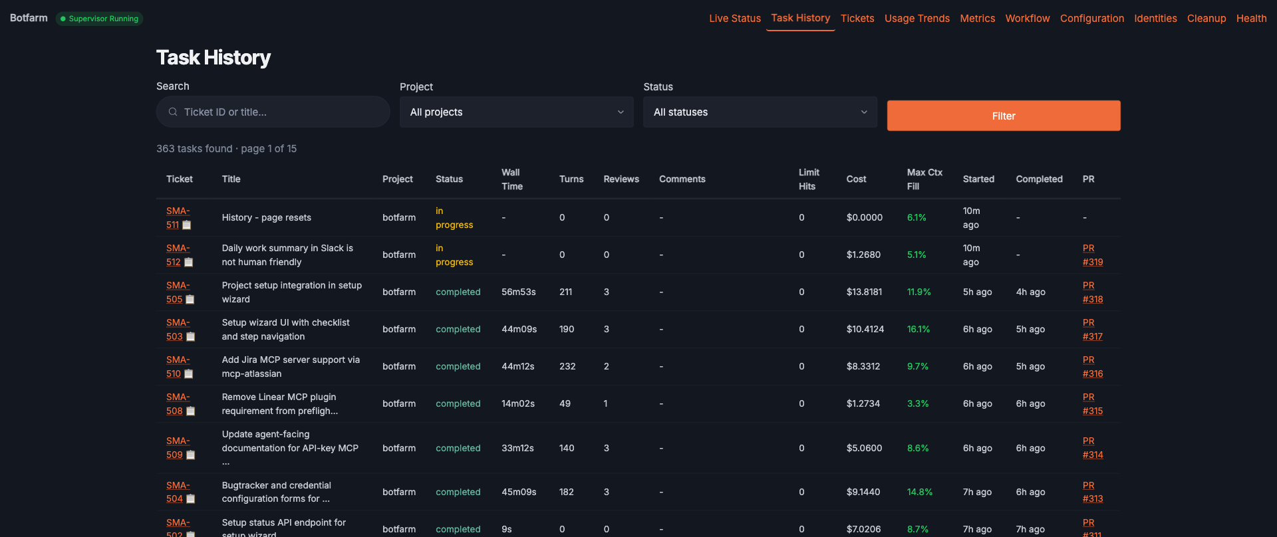Click the '363 tasks found · page 1 of 15' text
1277x537 pixels.
(226, 149)
